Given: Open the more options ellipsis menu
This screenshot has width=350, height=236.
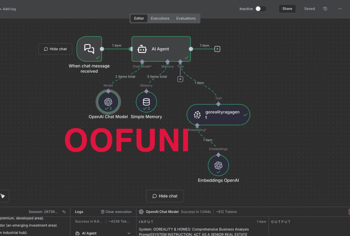Looking at the screenshot, I should pos(340,9).
